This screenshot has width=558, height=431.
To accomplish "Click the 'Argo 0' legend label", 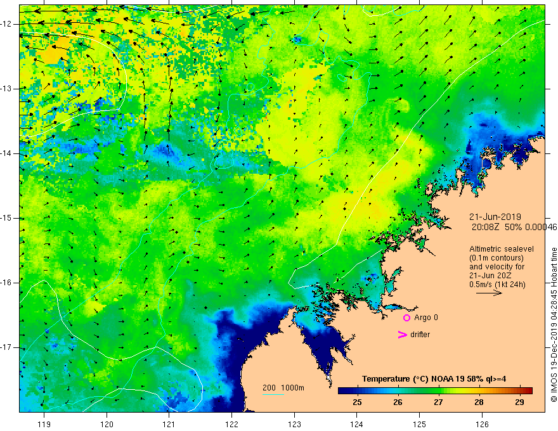I will [x=426, y=318].
